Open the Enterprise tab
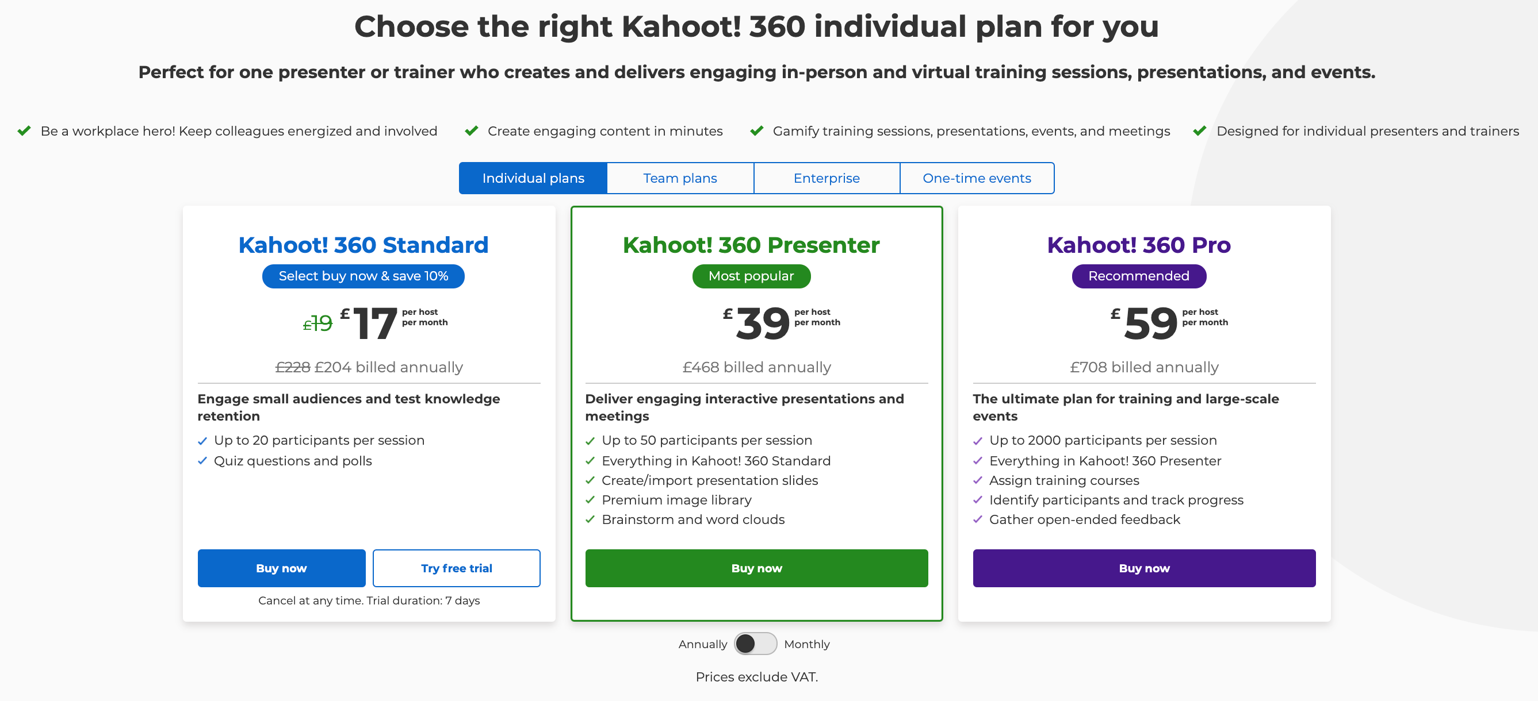 point(827,178)
